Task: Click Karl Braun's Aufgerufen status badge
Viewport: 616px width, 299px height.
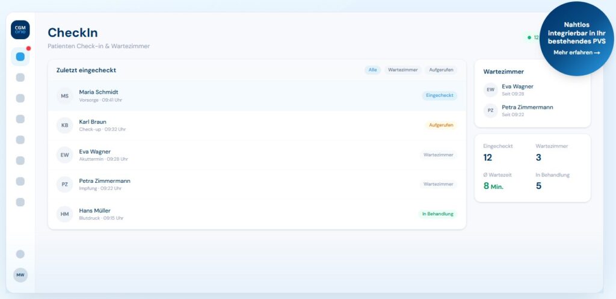Action: click(x=440, y=125)
